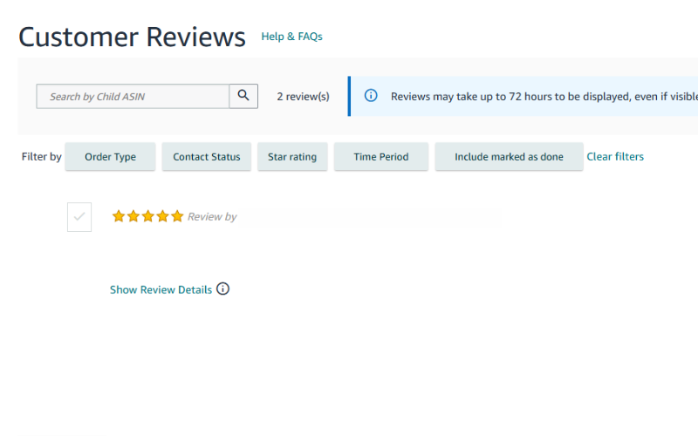Click the blue info icon in the notice banner
698x436 pixels.
[371, 96]
